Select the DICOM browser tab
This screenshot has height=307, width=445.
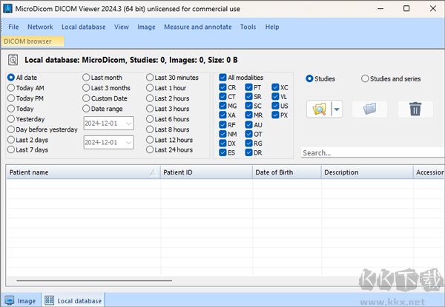click(x=33, y=41)
